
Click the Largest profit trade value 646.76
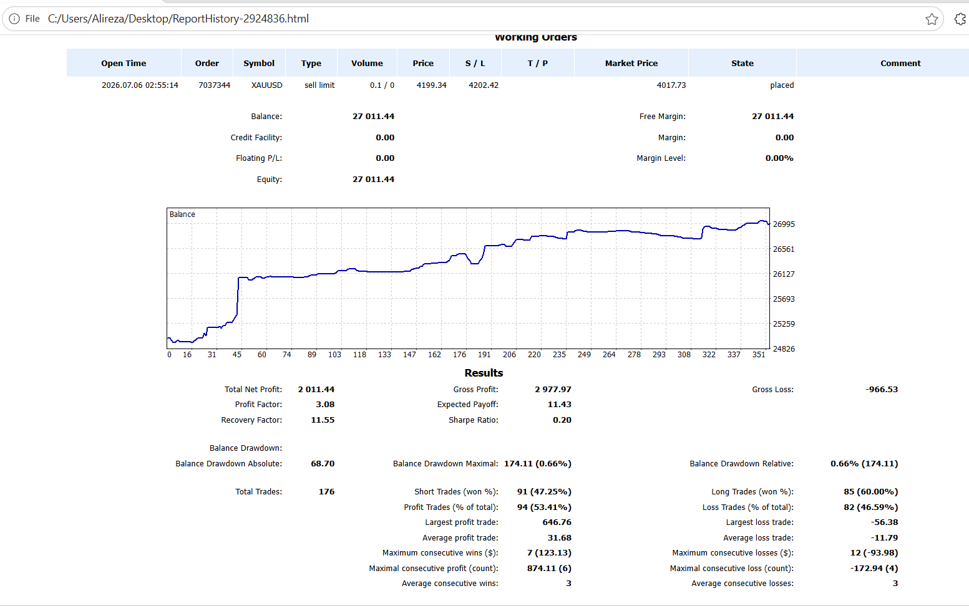click(557, 522)
